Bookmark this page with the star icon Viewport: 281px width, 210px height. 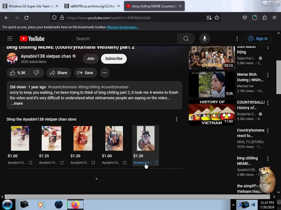tap(217, 18)
